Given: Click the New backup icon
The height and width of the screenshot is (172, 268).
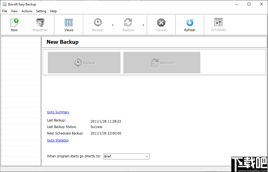Looking at the screenshot, I should [x=14, y=24].
